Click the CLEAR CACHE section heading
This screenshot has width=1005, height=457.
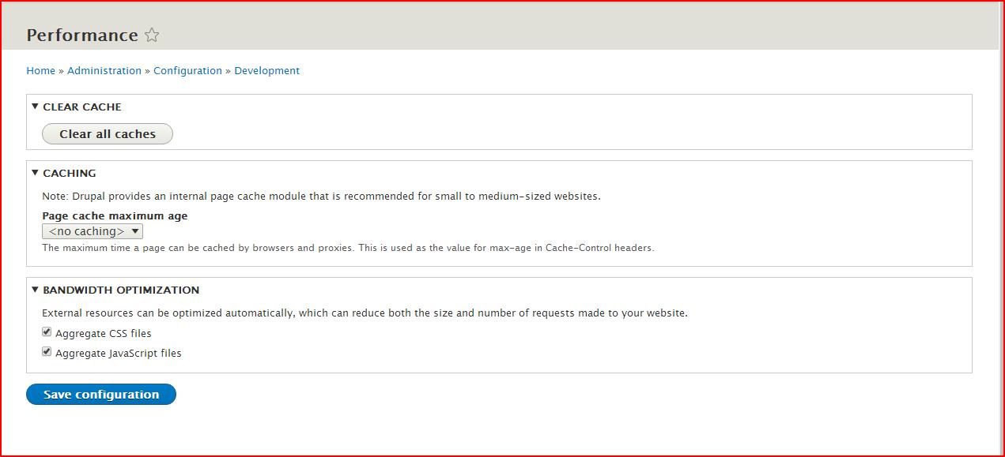point(82,107)
